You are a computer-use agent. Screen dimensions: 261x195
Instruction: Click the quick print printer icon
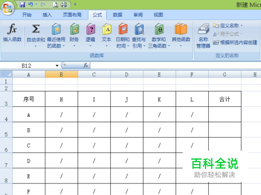tap(64, 5)
